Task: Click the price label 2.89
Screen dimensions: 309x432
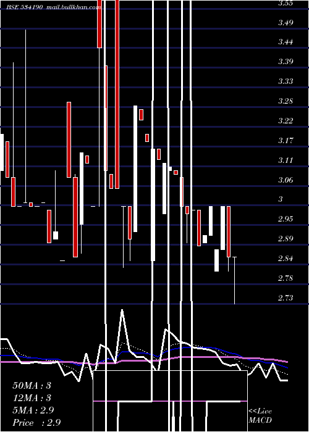Action: click(286, 239)
